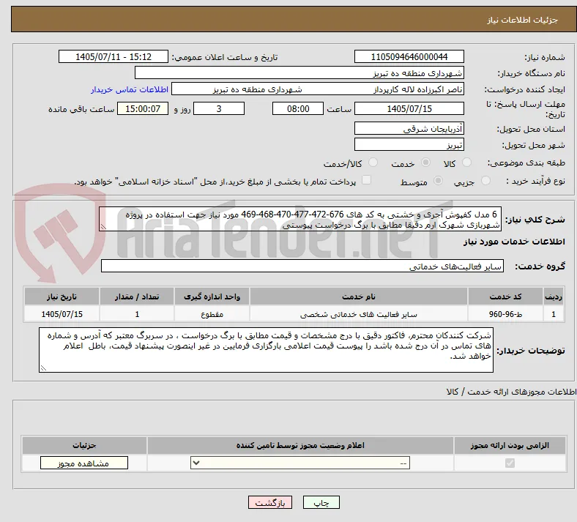Open the buyer contact info link
This screenshot has height=522, width=577.
[x=130, y=89]
